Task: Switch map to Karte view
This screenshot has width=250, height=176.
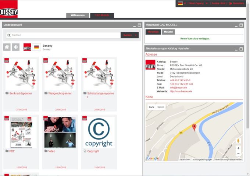Action: coord(151,107)
